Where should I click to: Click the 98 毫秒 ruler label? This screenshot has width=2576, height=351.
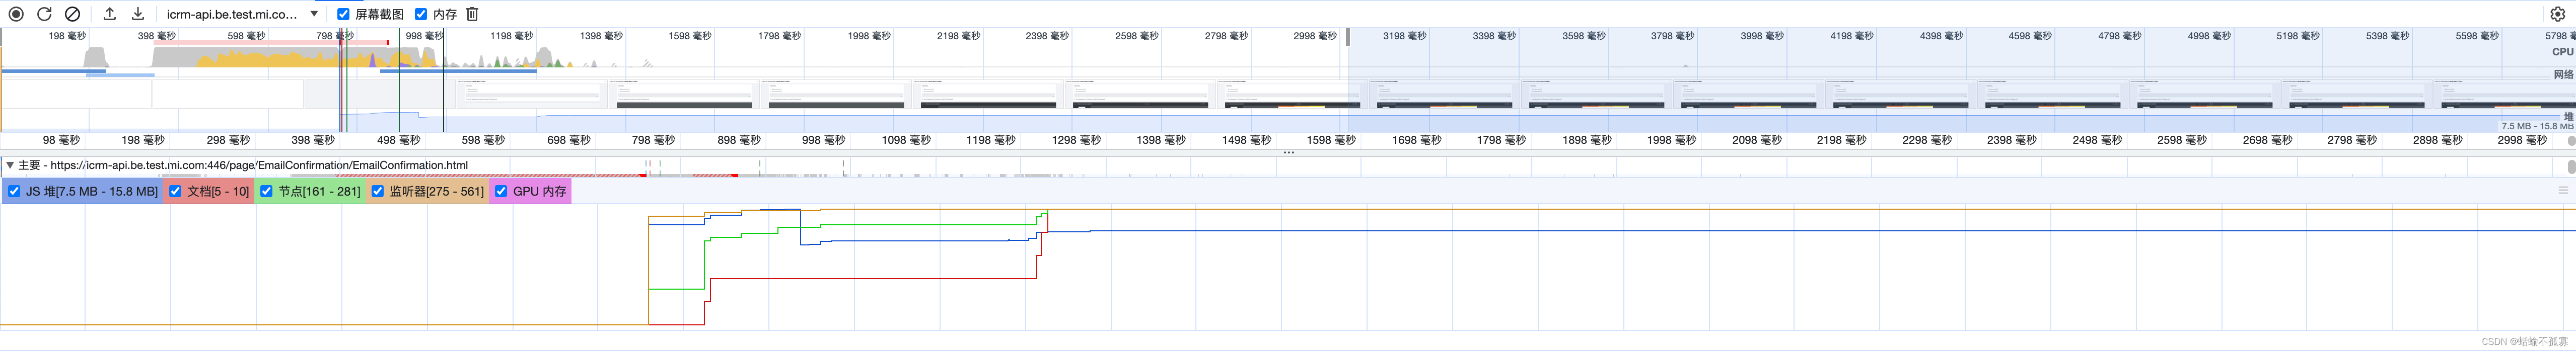[x=61, y=140]
